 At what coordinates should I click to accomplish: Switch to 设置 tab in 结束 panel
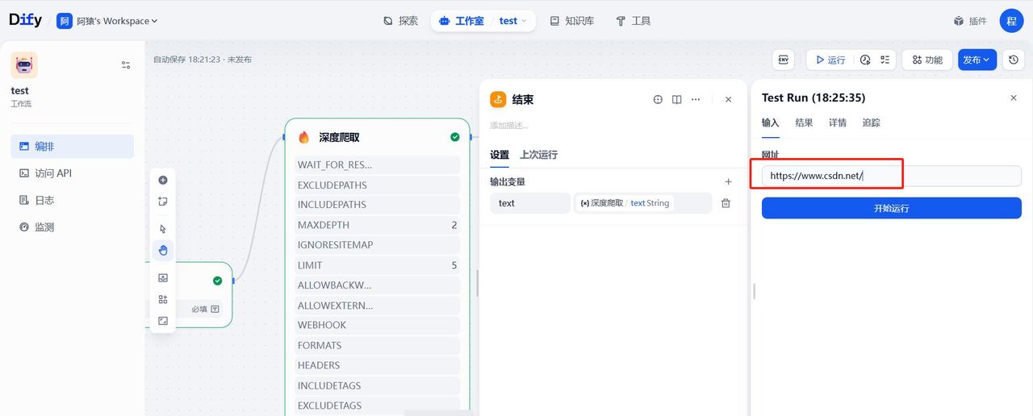pos(500,155)
